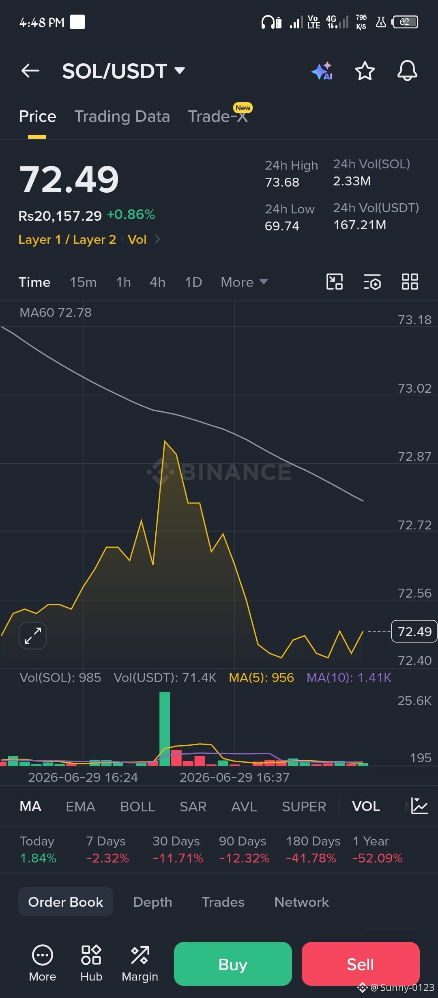Tap the current price 72.49 axis label

click(x=414, y=631)
